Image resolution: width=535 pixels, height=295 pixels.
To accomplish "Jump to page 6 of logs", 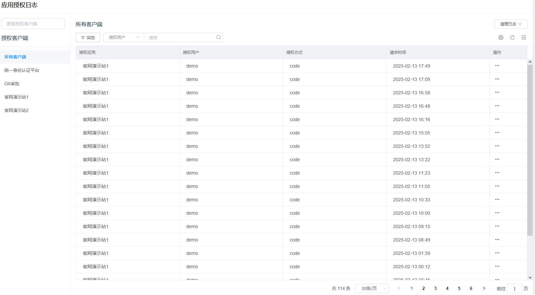I will coord(471,288).
